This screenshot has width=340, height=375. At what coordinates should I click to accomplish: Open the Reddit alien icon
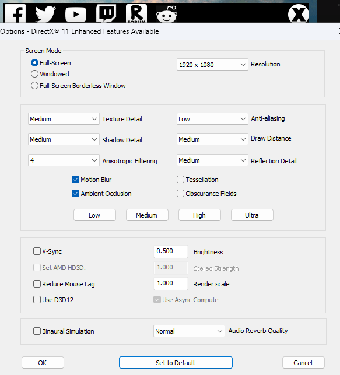tap(167, 15)
